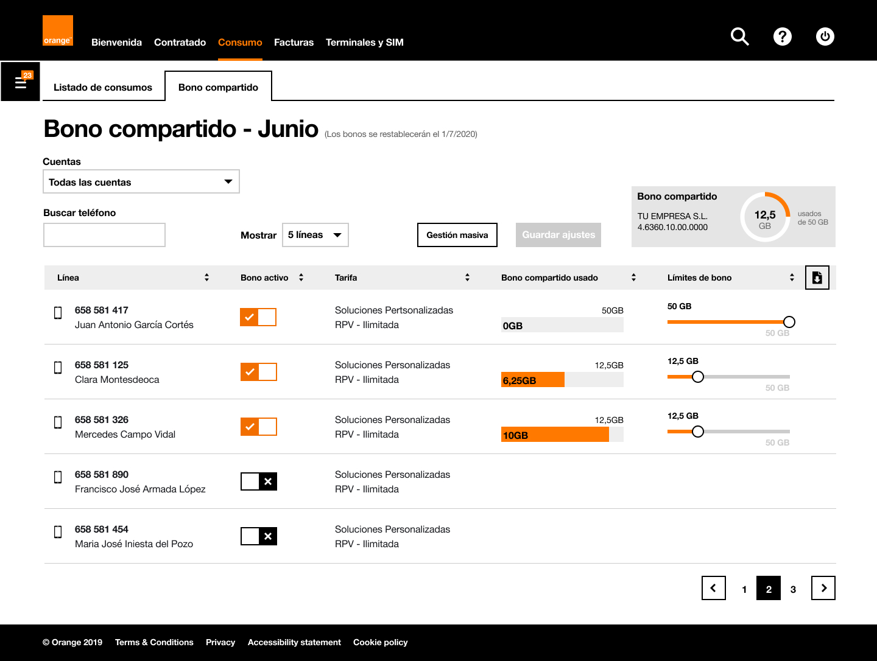Open the search magnifier icon
Image resolution: width=877 pixels, height=661 pixels.
coord(739,37)
